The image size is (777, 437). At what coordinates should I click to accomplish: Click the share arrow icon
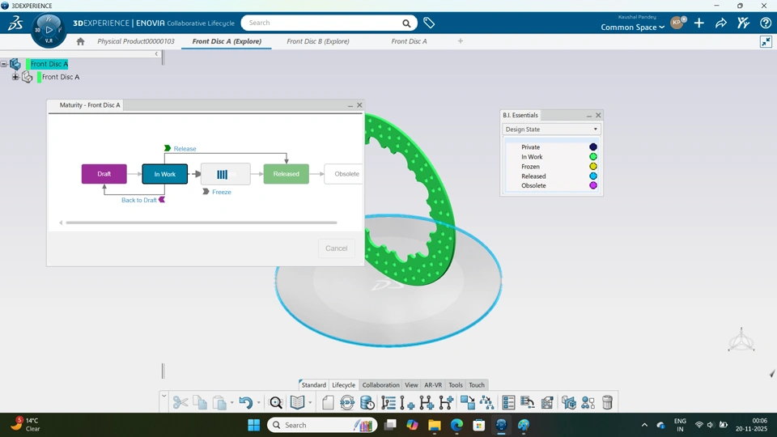tap(721, 23)
